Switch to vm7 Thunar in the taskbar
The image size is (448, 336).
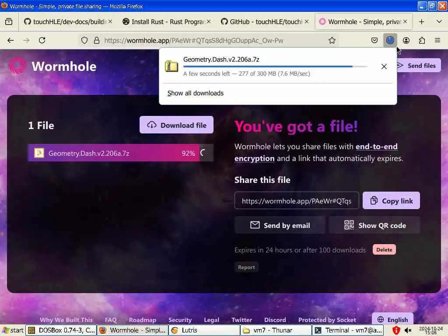(276, 330)
